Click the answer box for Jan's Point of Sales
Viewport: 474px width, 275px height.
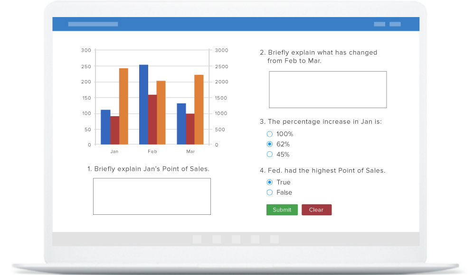tap(152, 196)
